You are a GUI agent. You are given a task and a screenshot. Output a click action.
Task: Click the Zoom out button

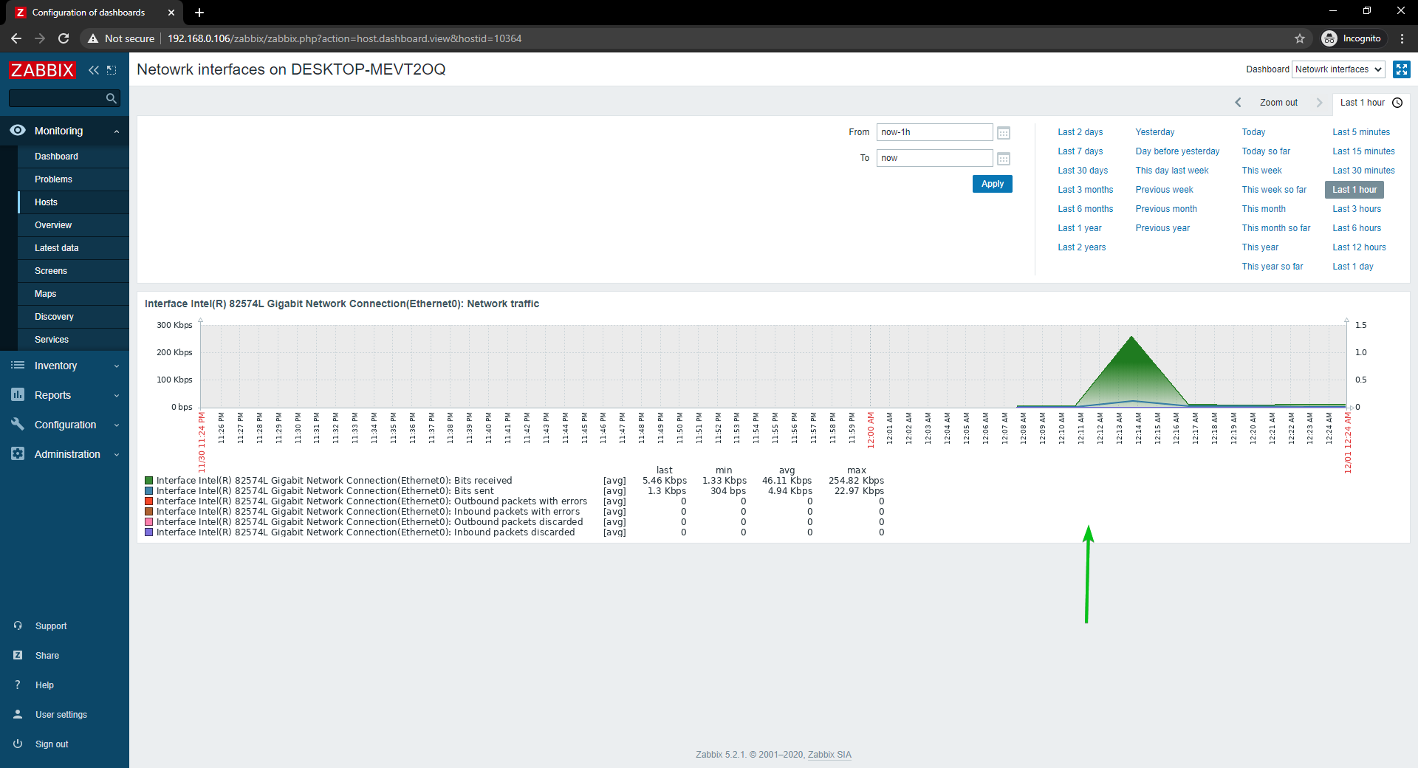[1278, 103]
